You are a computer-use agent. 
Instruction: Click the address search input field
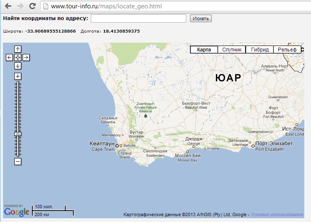[139, 18]
